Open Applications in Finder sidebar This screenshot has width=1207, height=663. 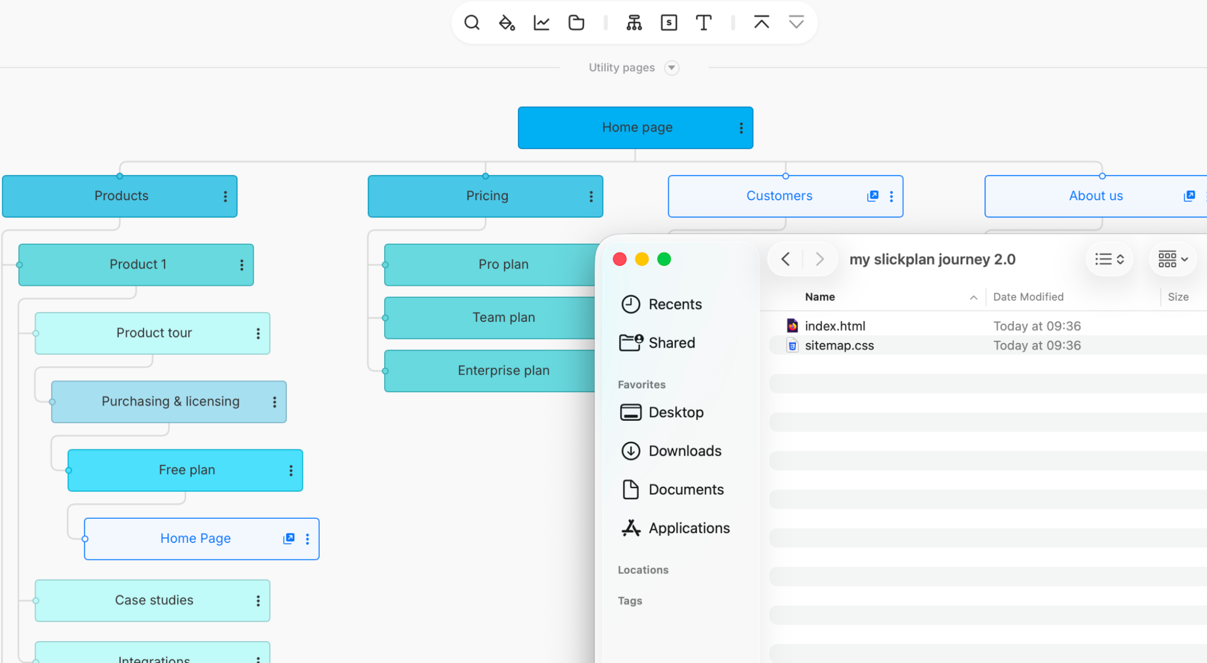(675, 529)
